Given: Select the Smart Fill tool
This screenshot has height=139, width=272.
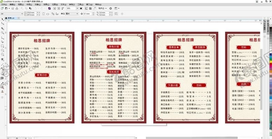Looking at the screenshot, I should tap(2, 92).
